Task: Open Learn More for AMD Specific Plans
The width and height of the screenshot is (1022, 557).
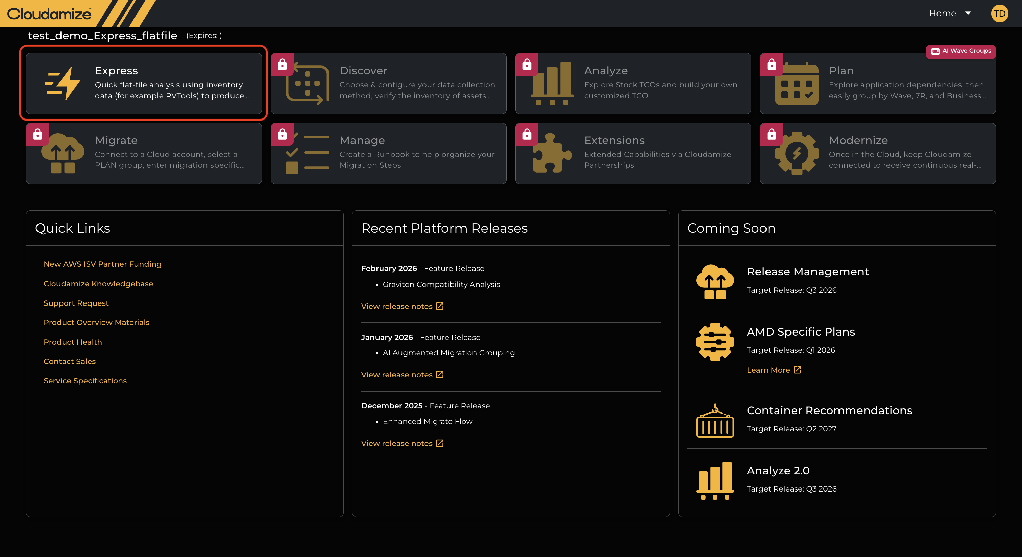Action: (x=768, y=370)
